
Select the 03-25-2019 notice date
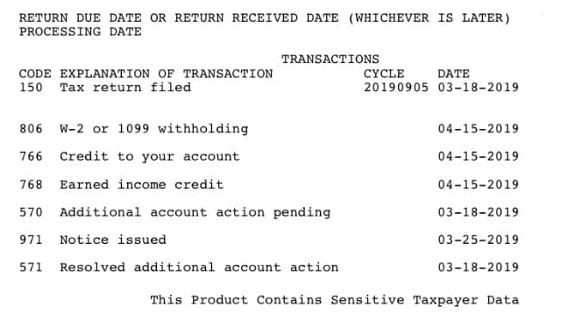pyautogui.click(x=479, y=239)
